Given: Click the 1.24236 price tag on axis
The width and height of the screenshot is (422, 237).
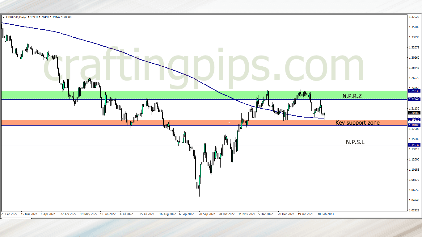Looking at the screenshot, I should 414,91.
